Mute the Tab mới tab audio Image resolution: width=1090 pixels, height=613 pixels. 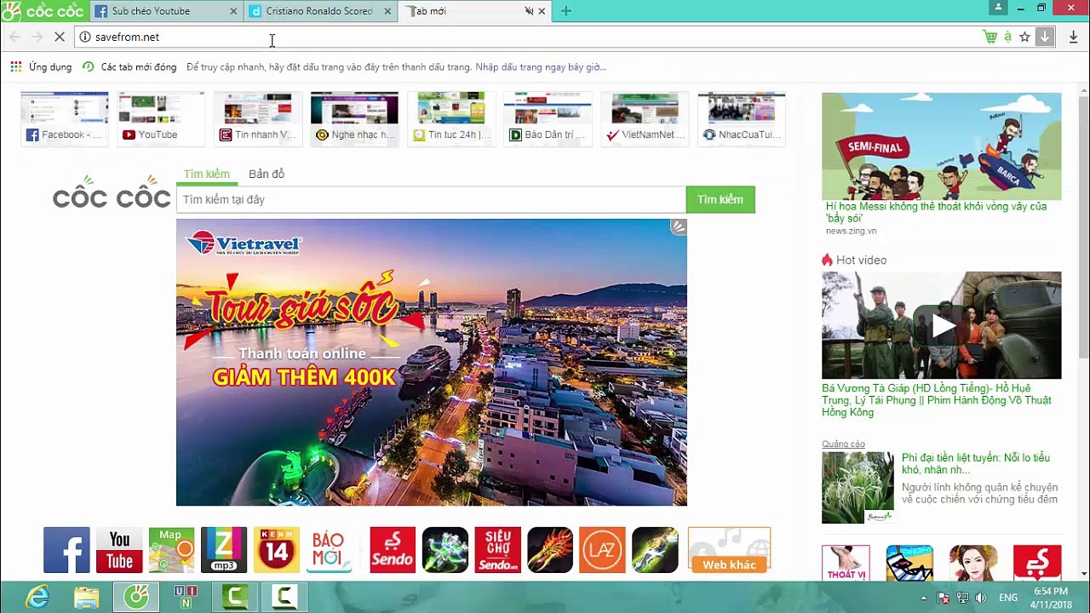coord(528,11)
